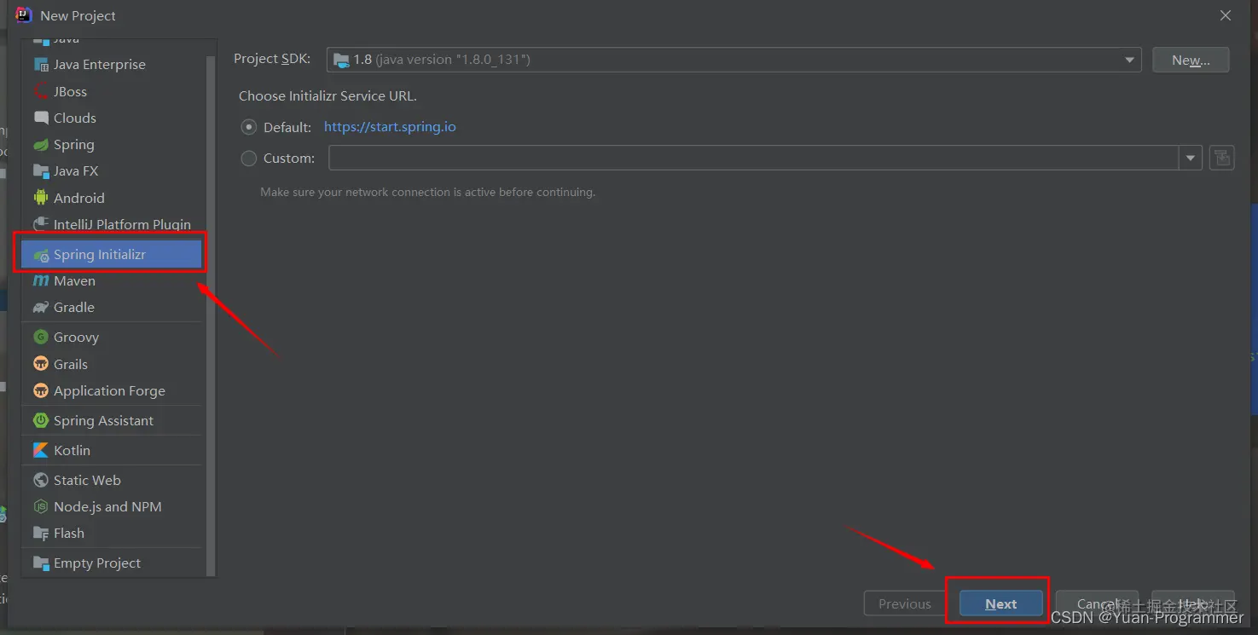Click the New... SDK button
The height and width of the screenshot is (635, 1258).
1191,60
